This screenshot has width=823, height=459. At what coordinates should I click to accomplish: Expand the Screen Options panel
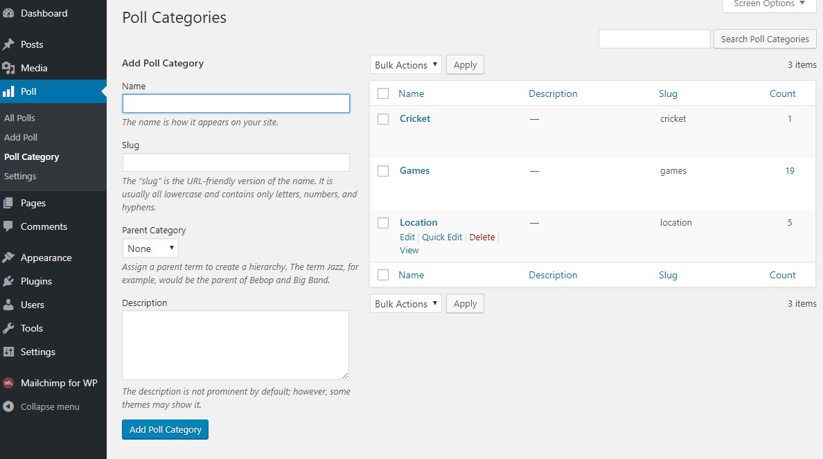pos(769,4)
